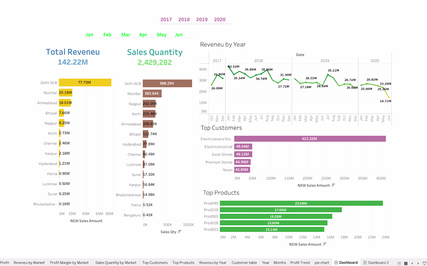This screenshot has height=266, width=427.
Task: Switch to Dashboard 2 tab
Action: click(x=376, y=263)
